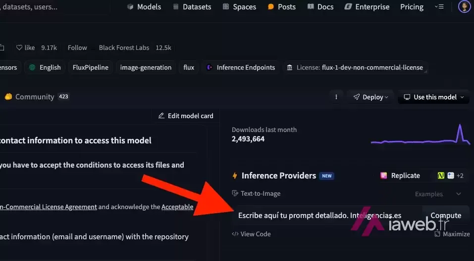
Task: Show the 9.17k likes count
Action: pos(49,47)
